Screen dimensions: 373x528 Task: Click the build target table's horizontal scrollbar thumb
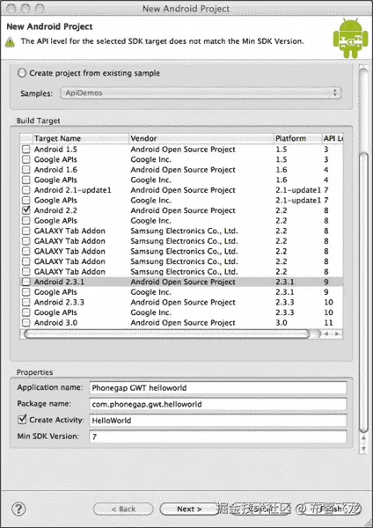166,334
